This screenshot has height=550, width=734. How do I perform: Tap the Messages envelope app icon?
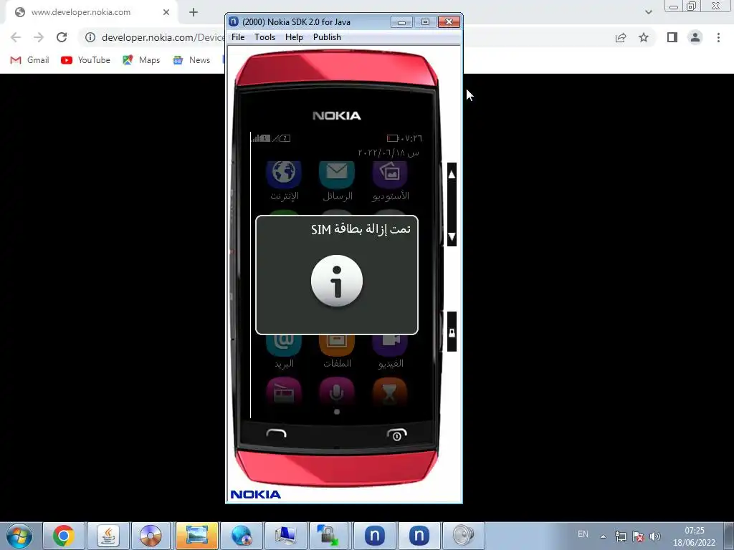click(x=337, y=174)
